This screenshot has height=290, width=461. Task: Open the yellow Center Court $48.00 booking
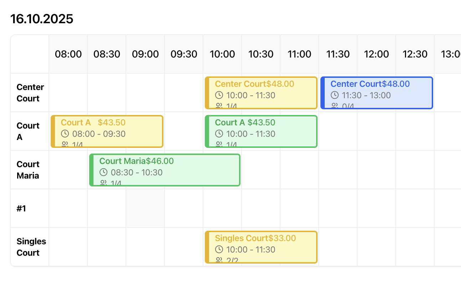click(x=260, y=92)
